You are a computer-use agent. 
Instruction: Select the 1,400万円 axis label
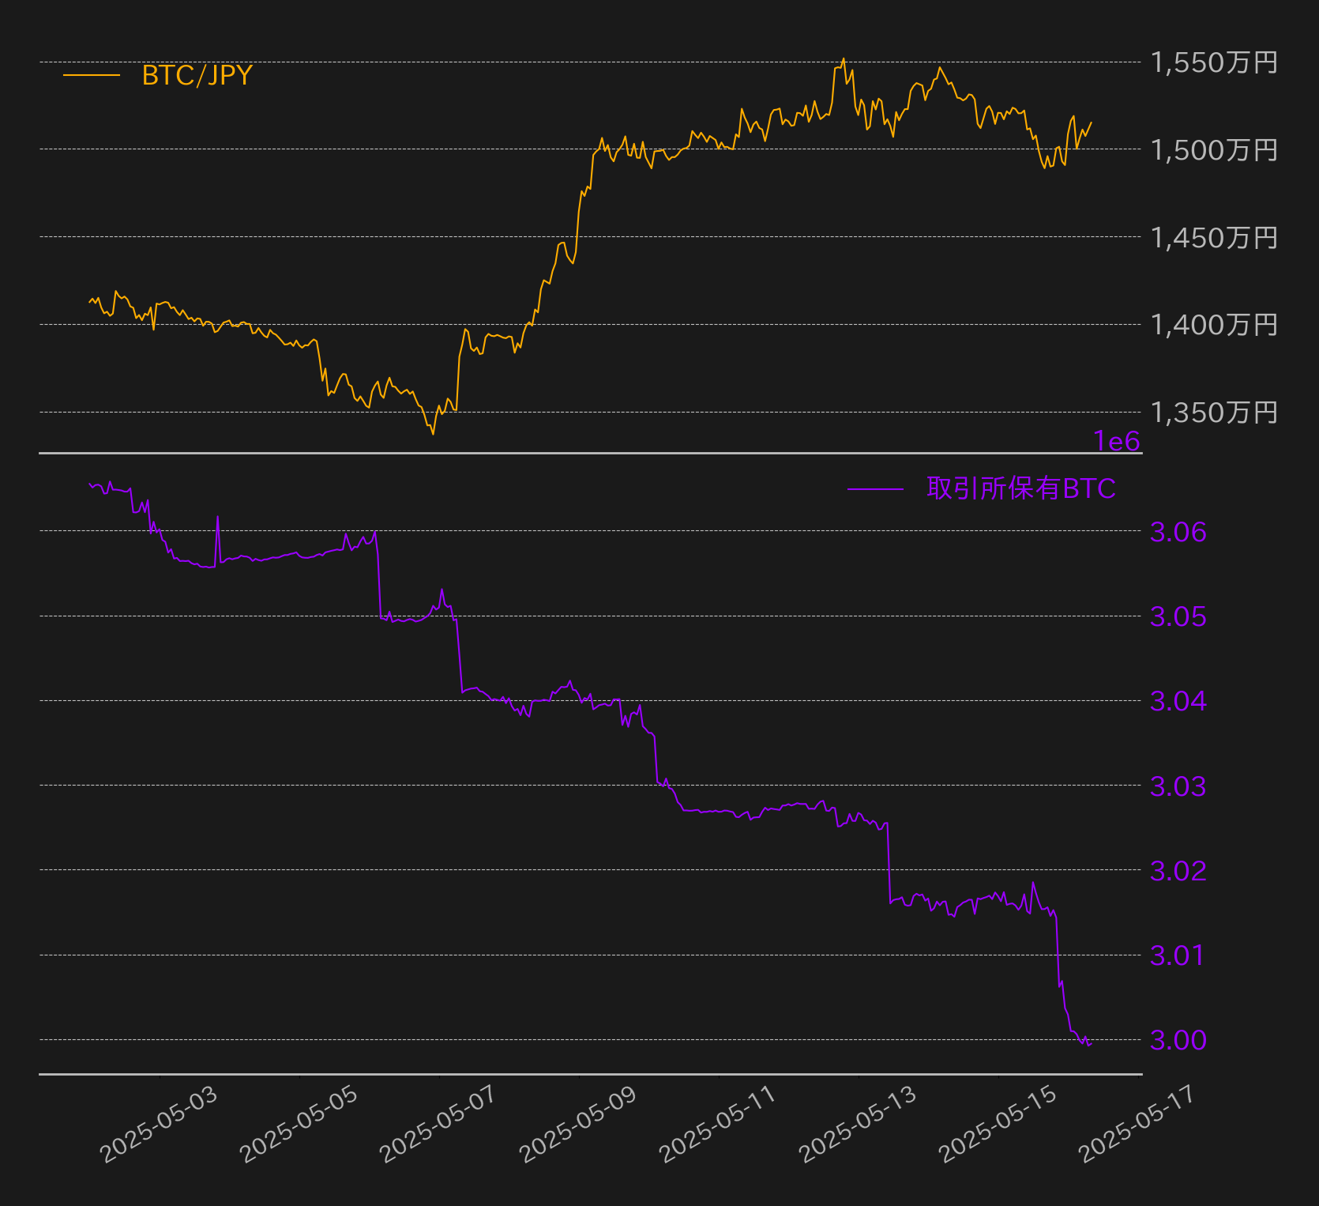click(1214, 324)
